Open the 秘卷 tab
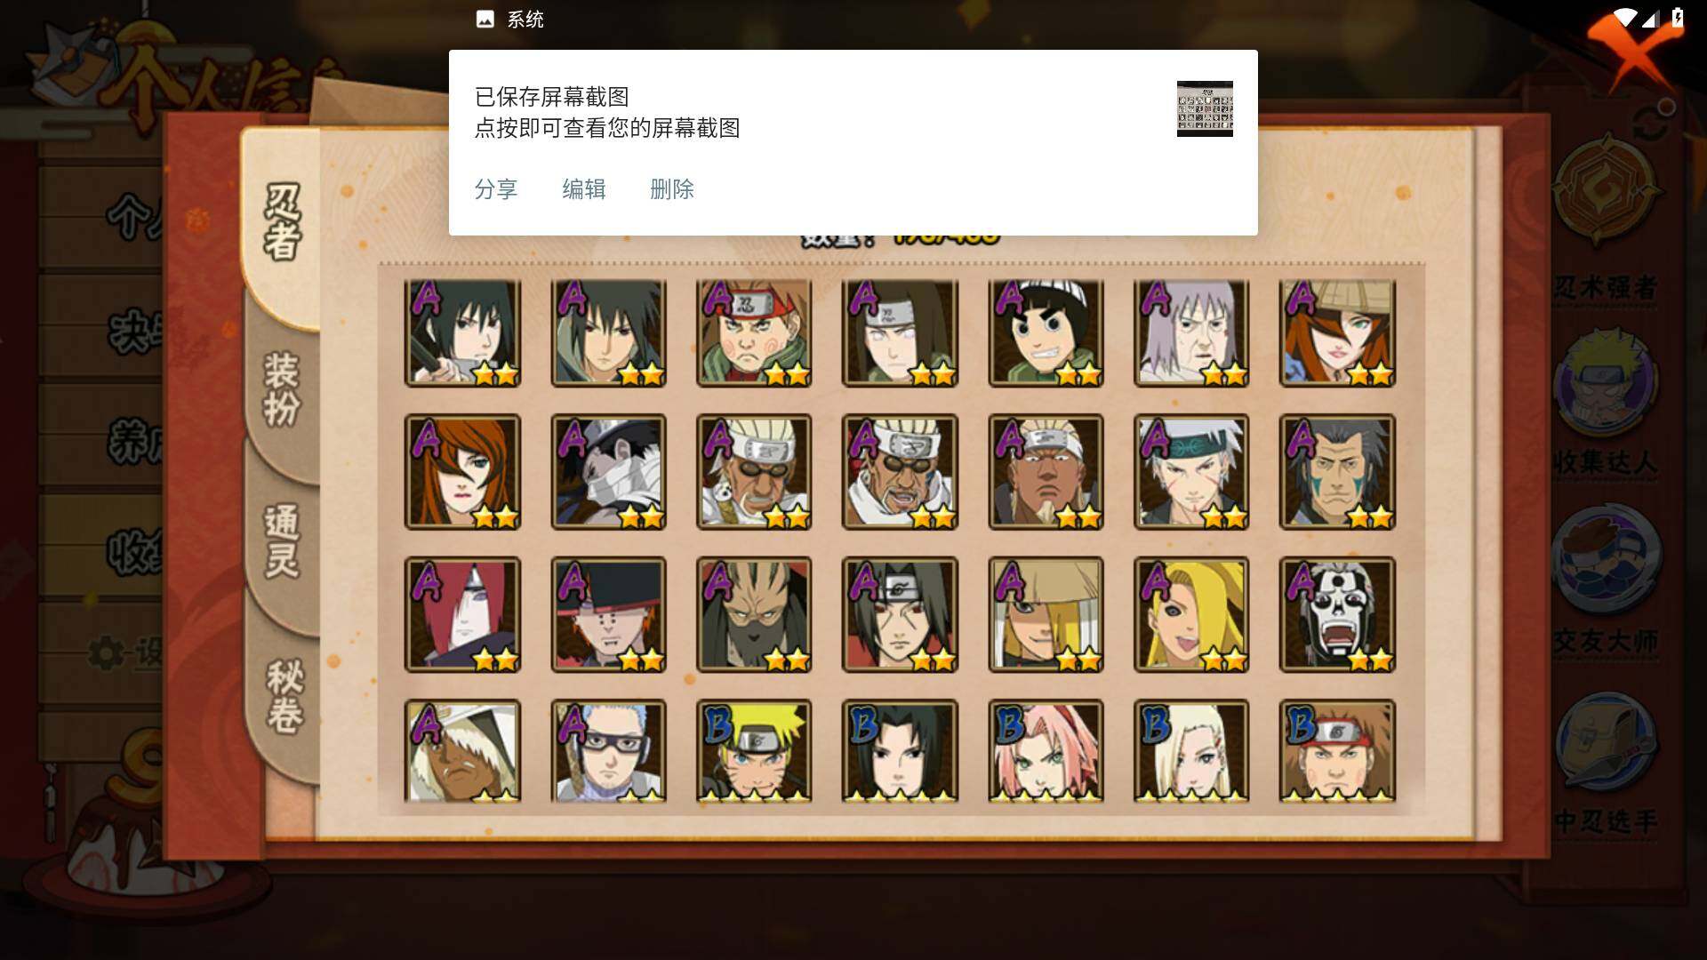The height and width of the screenshot is (960, 1707). point(284,695)
